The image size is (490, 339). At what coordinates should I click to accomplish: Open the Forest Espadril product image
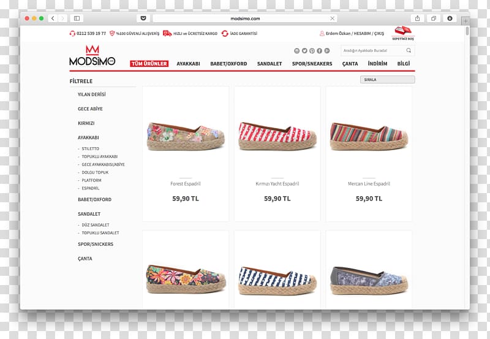tap(186, 136)
